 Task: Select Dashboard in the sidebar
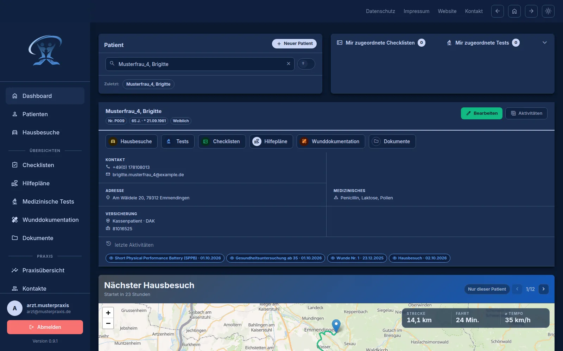click(x=45, y=96)
